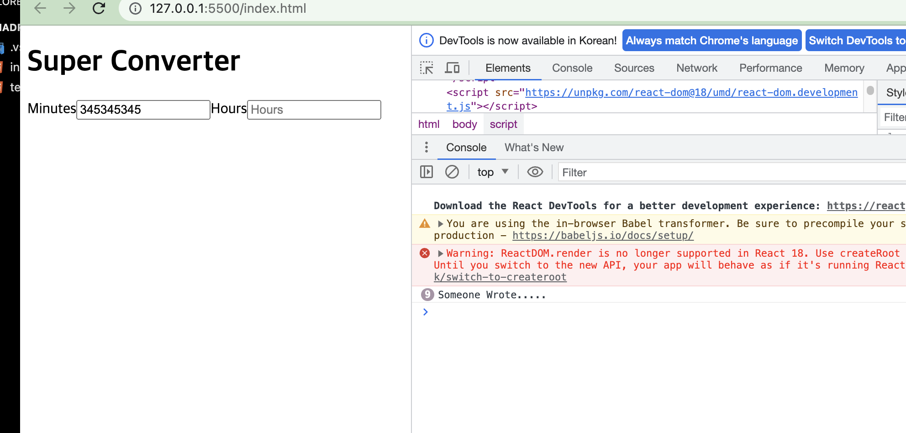The image size is (906, 433).
Task: Switch to the Memory tab
Action: pos(844,68)
